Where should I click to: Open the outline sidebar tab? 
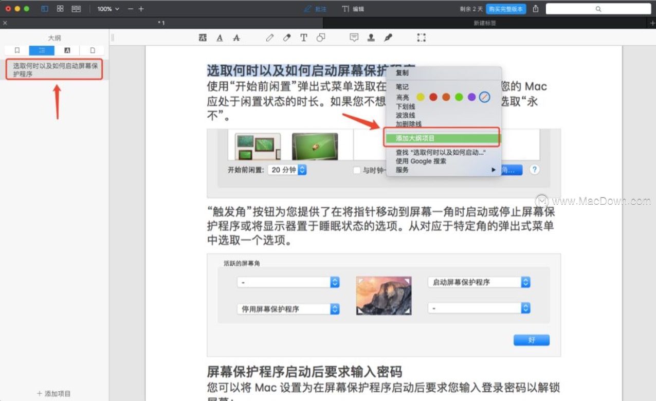42,50
